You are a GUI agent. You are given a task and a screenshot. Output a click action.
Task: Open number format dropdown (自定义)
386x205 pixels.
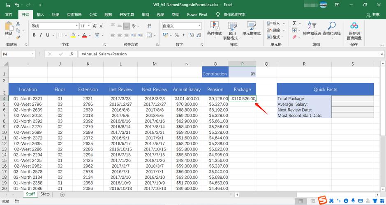(199, 26)
